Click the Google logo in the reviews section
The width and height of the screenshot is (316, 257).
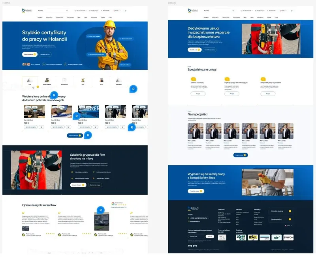click(113, 204)
